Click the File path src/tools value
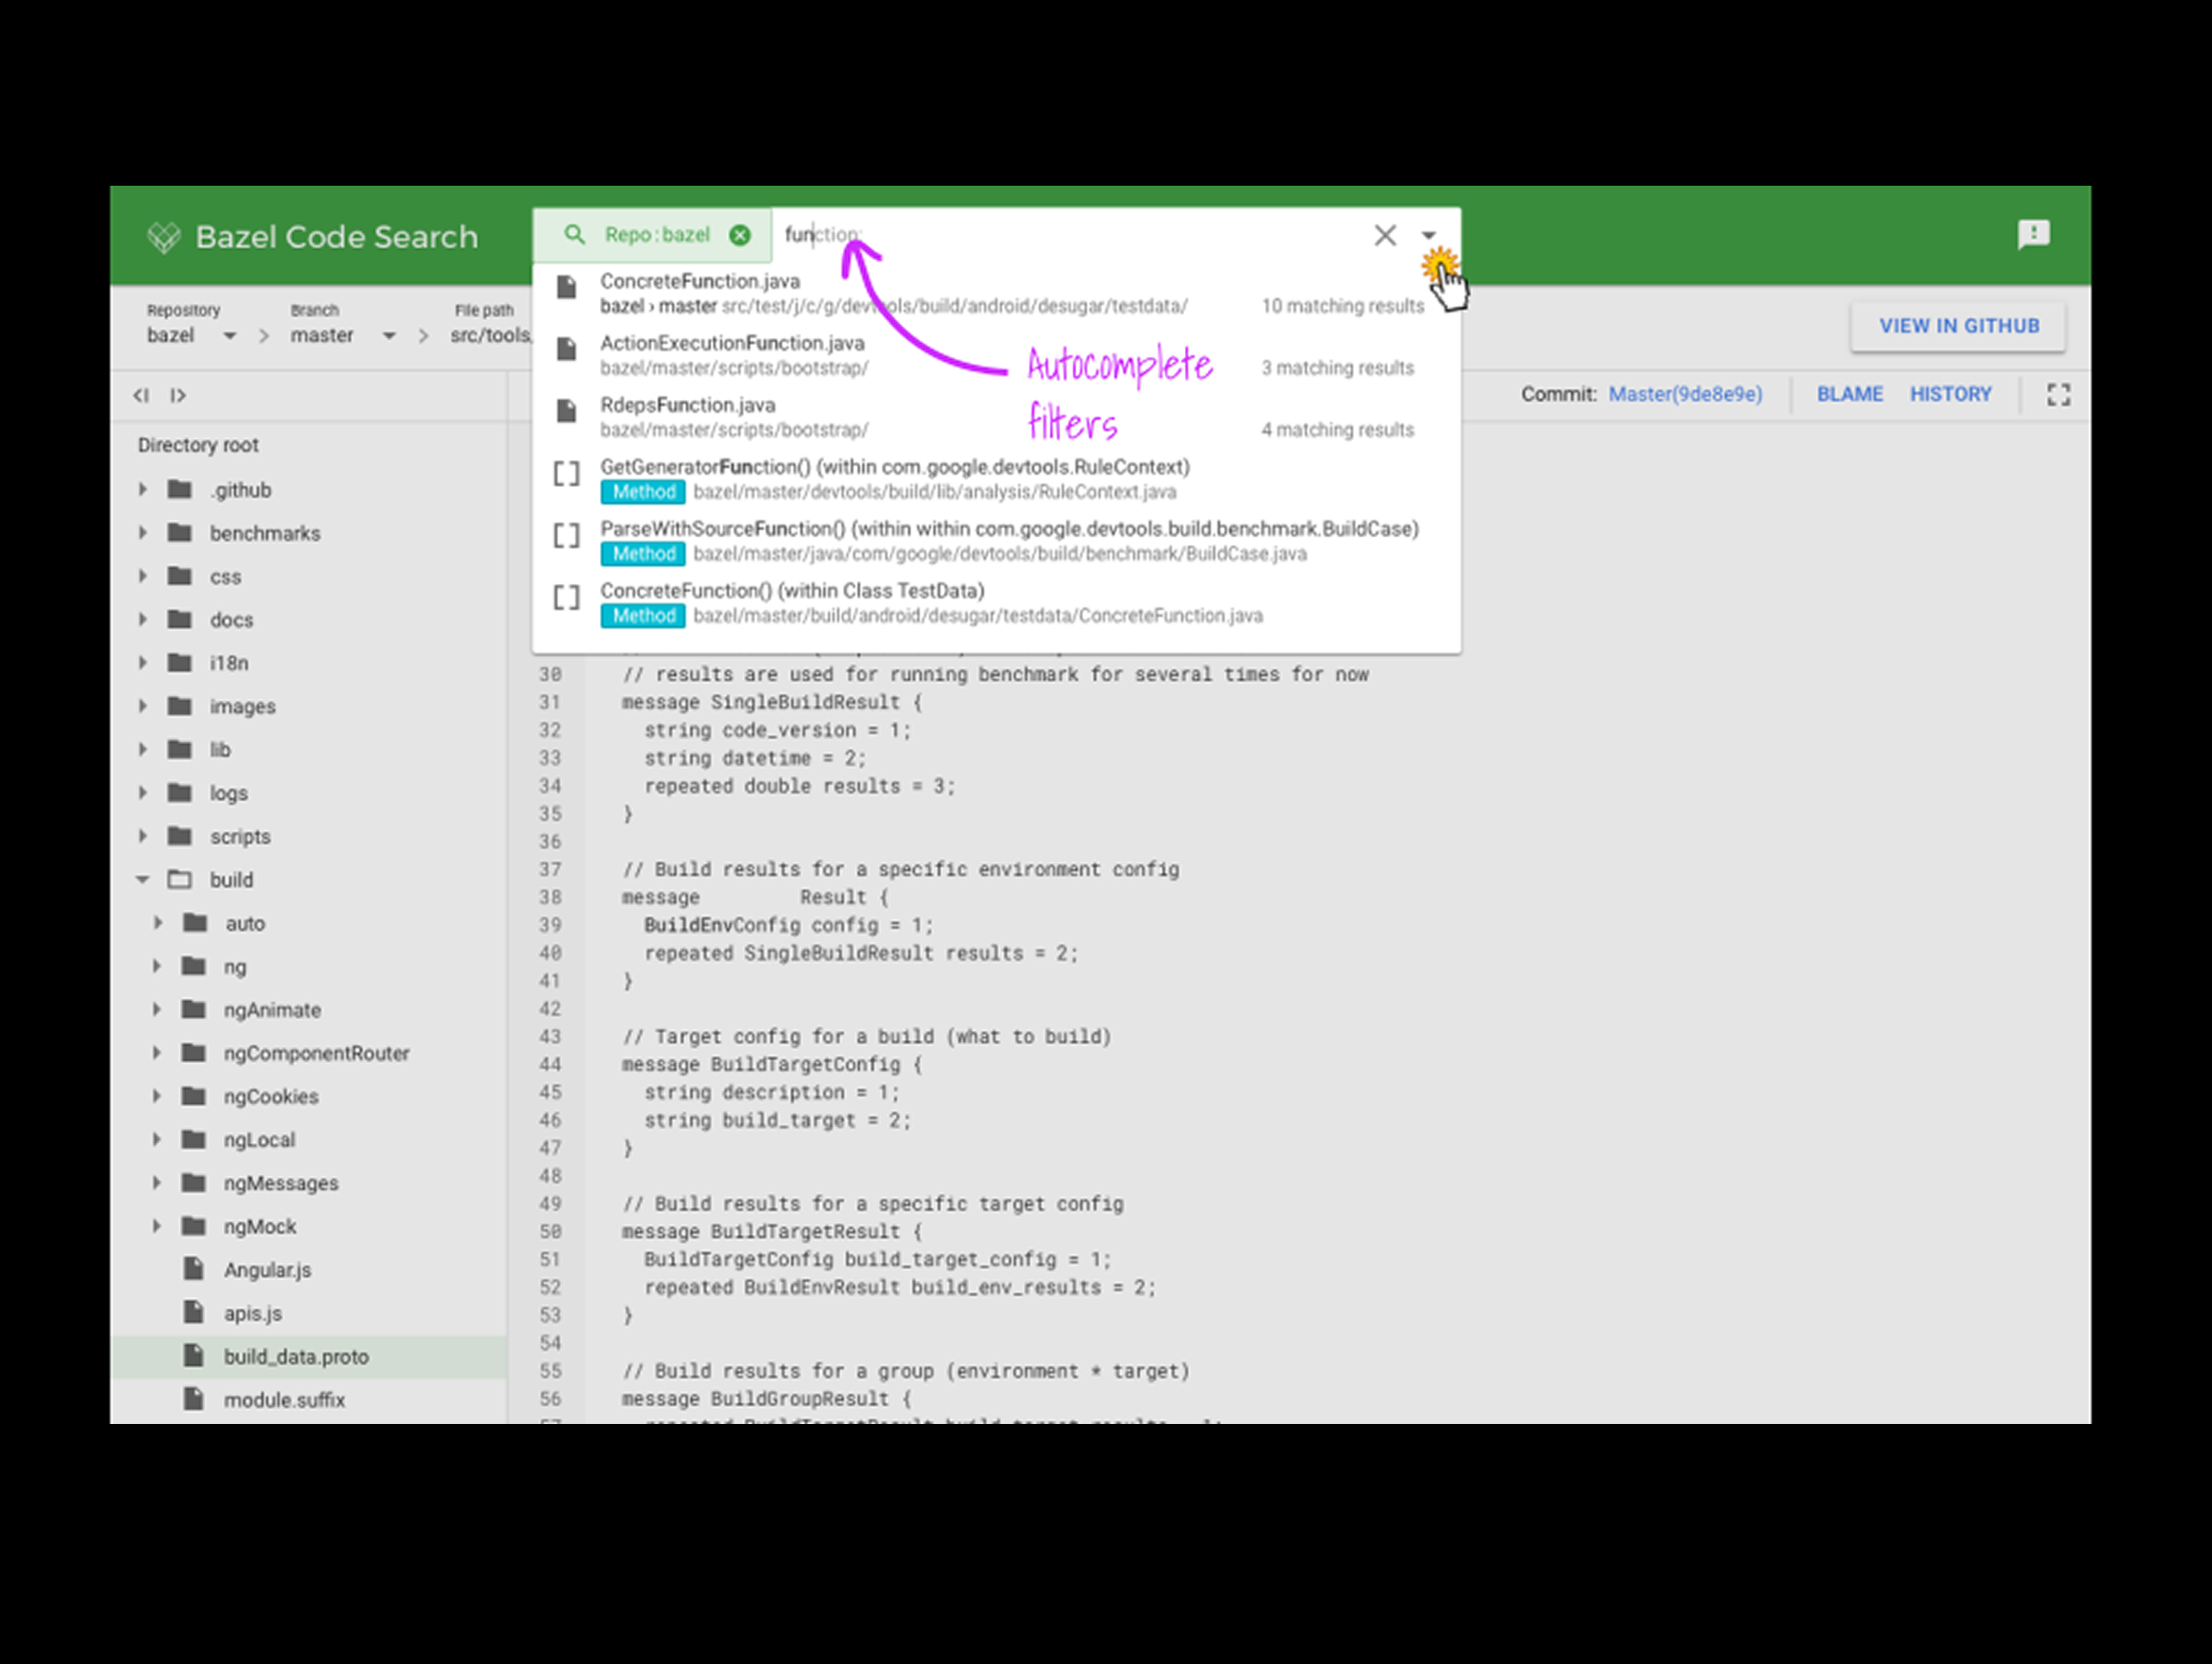Image resolution: width=2212 pixels, height=1664 pixels. (x=490, y=335)
